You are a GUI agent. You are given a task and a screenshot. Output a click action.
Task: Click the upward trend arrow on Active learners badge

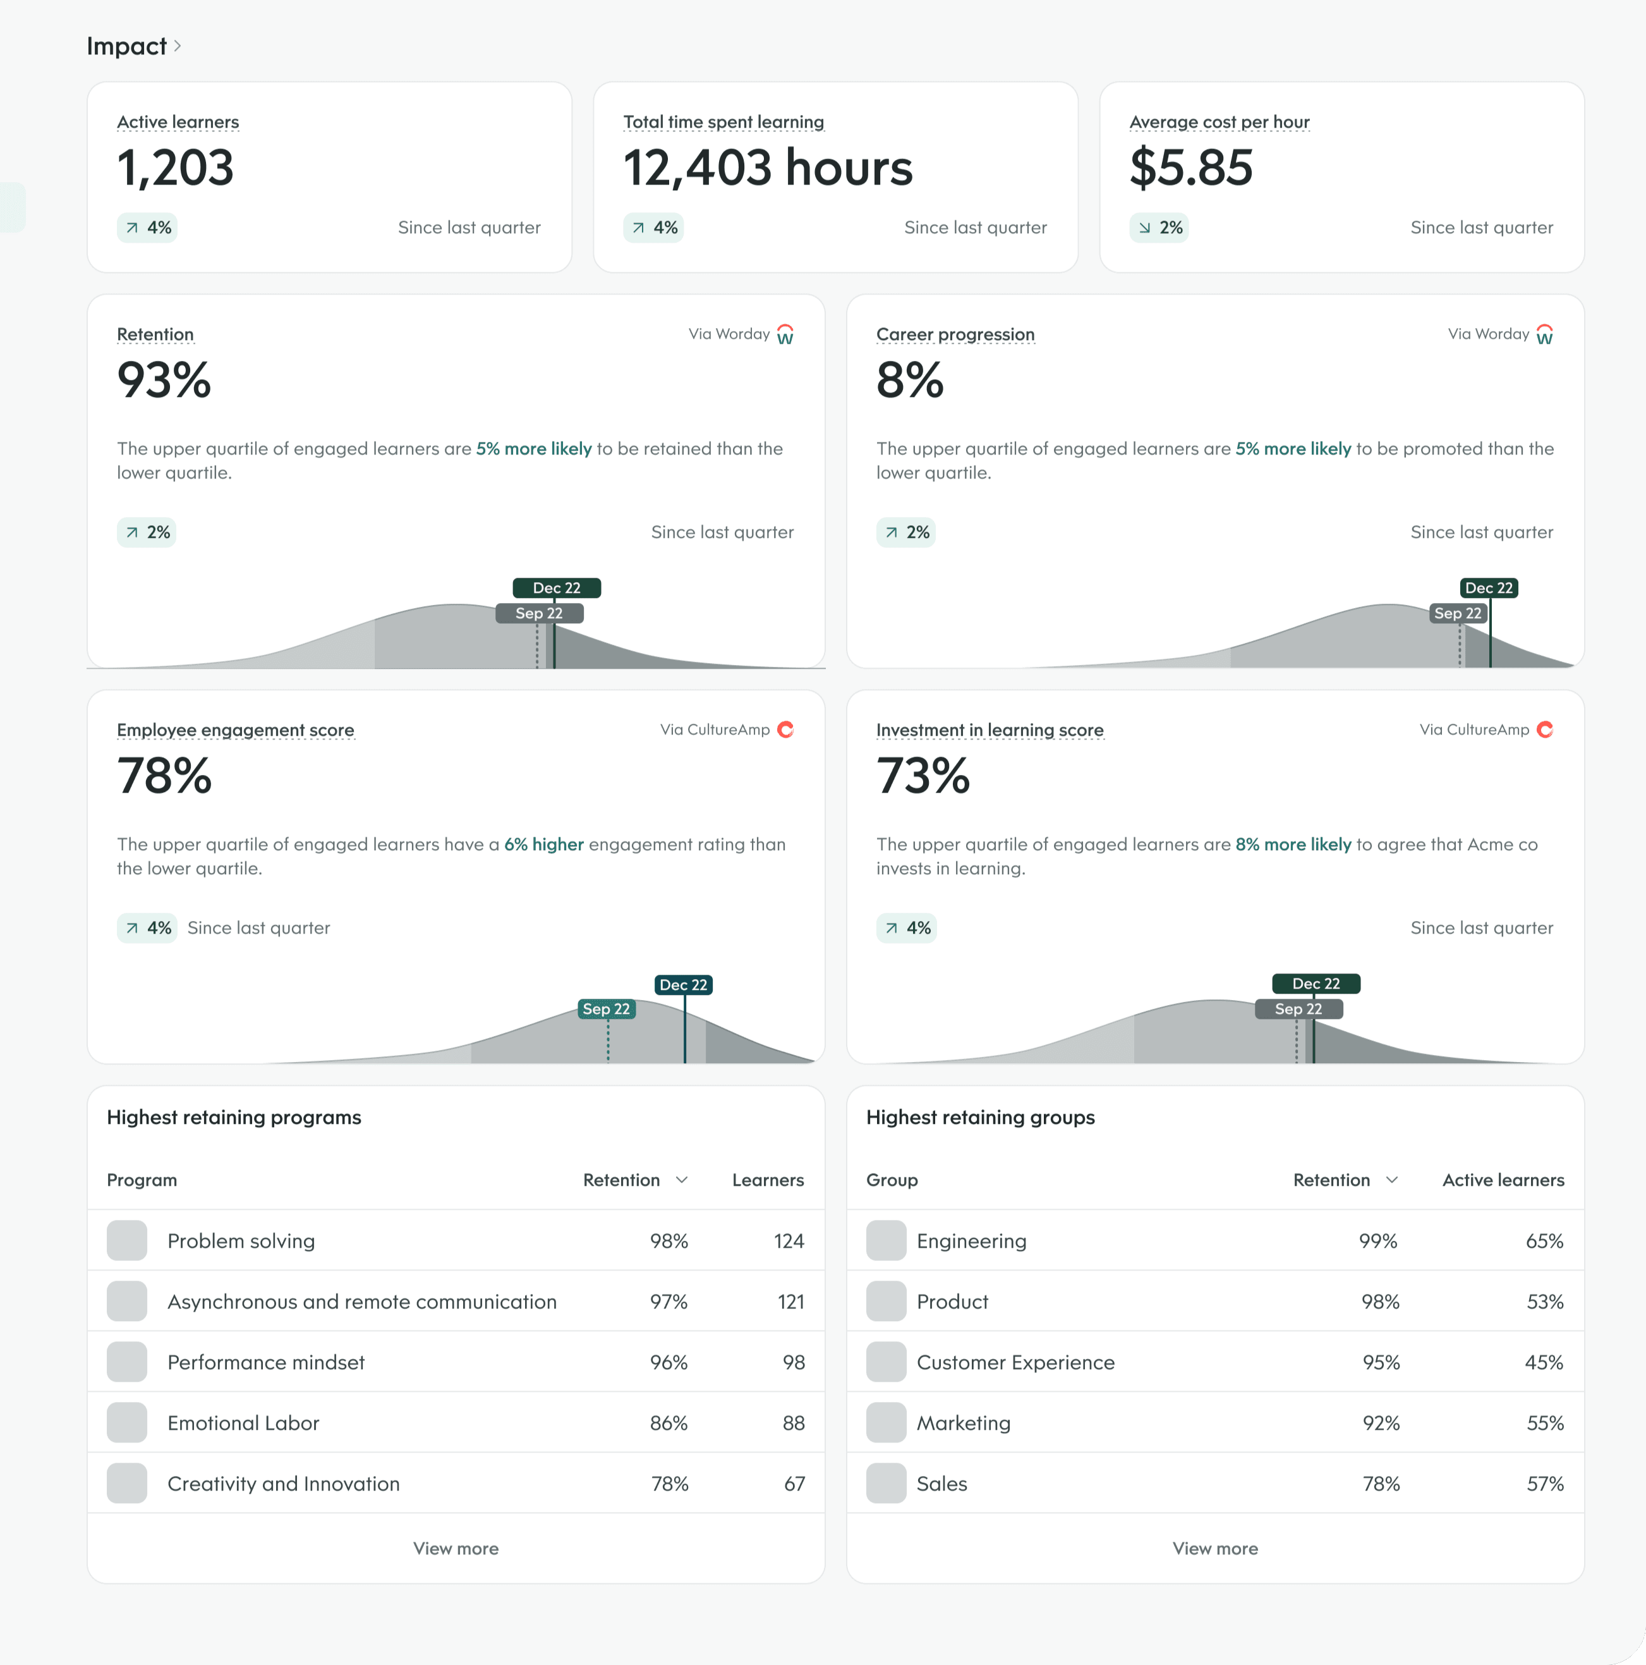131,228
